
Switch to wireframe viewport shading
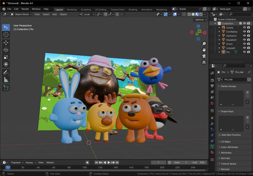pyautogui.click(x=189, y=14)
